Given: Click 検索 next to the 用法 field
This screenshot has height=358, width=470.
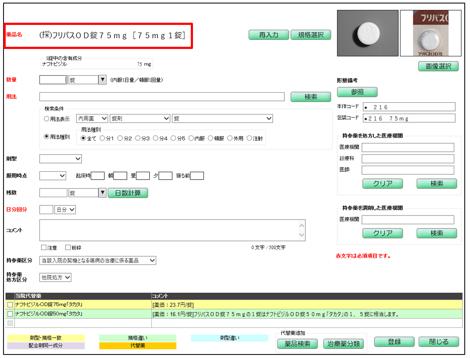Looking at the screenshot, I should 311,97.
